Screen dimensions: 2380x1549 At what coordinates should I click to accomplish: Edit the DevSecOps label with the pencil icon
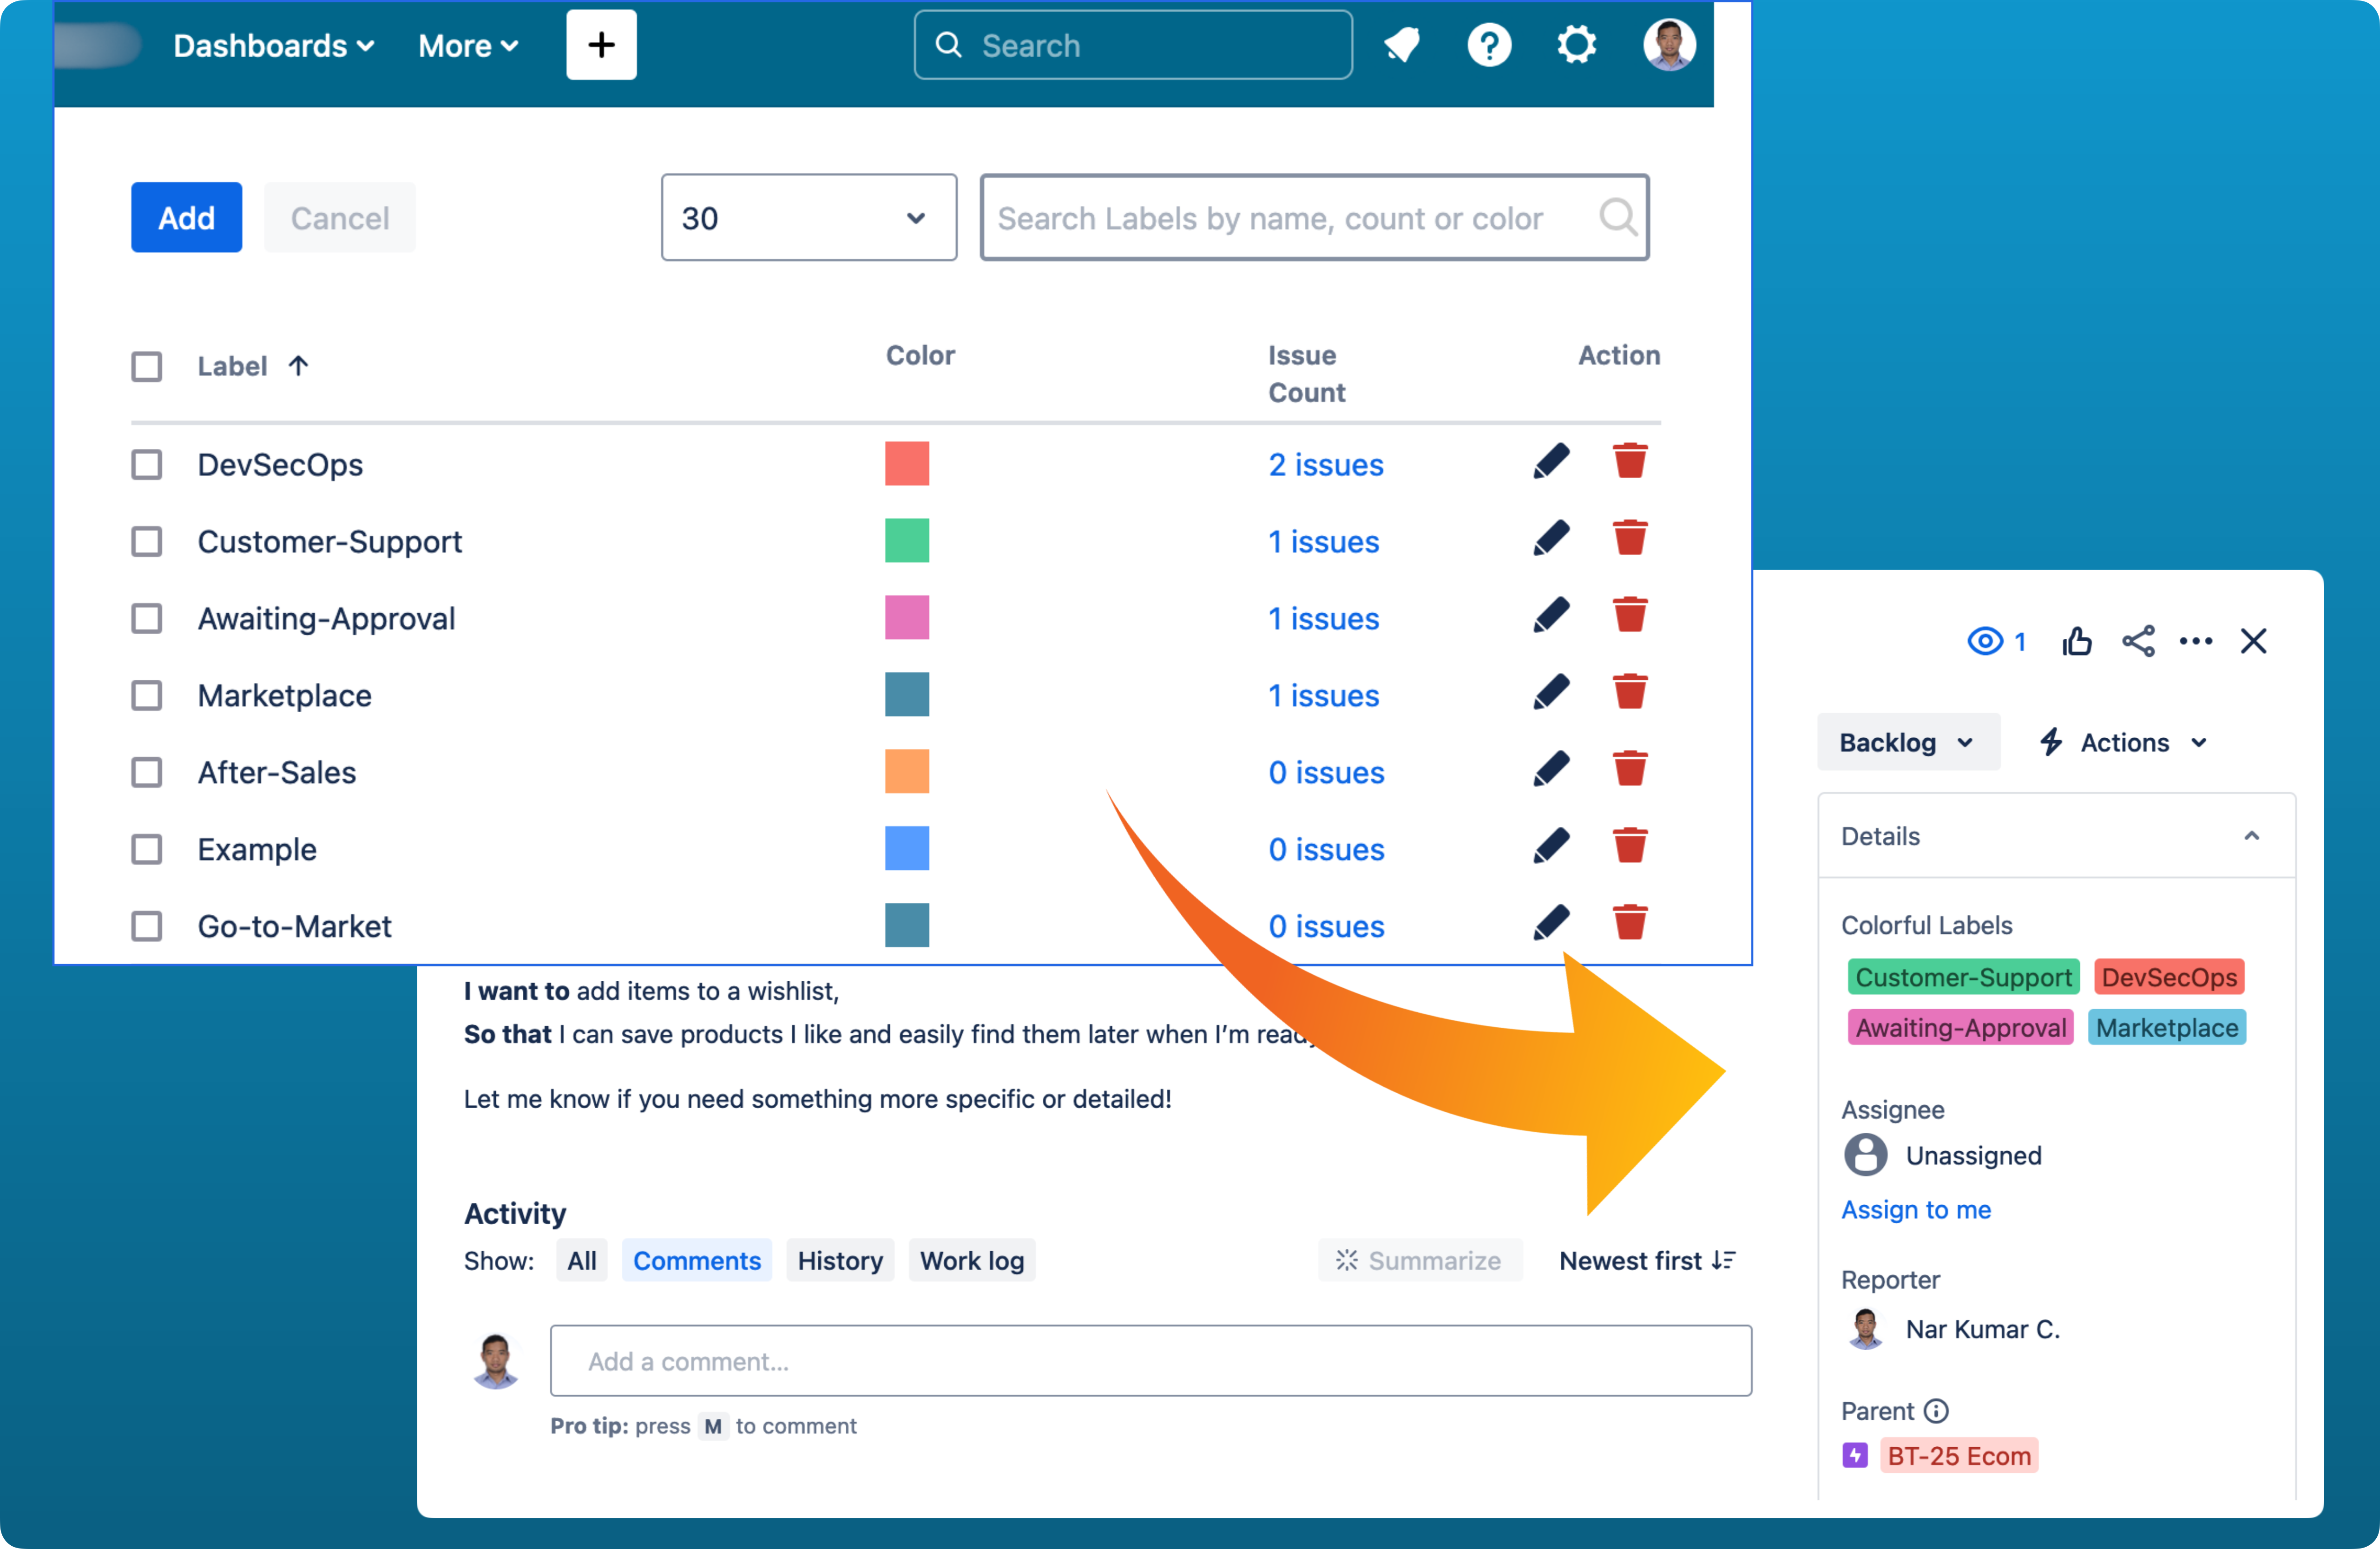pos(1551,461)
